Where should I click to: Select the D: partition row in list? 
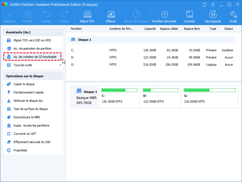152,57
